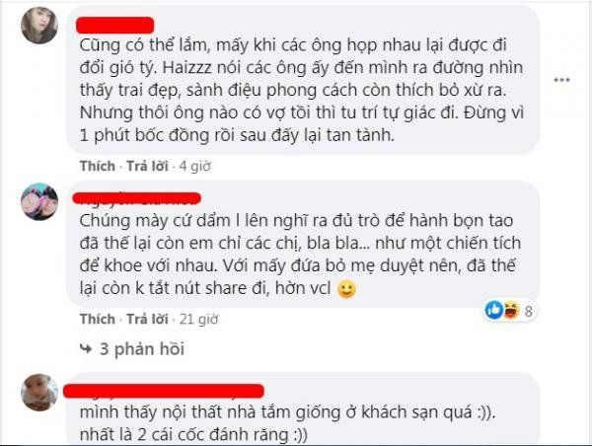Open the redacted name of first commenter
Viewport: 592px width, 446px height.
click(x=115, y=25)
